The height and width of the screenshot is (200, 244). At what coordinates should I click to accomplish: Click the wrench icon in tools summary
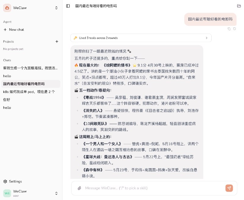(75, 38)
